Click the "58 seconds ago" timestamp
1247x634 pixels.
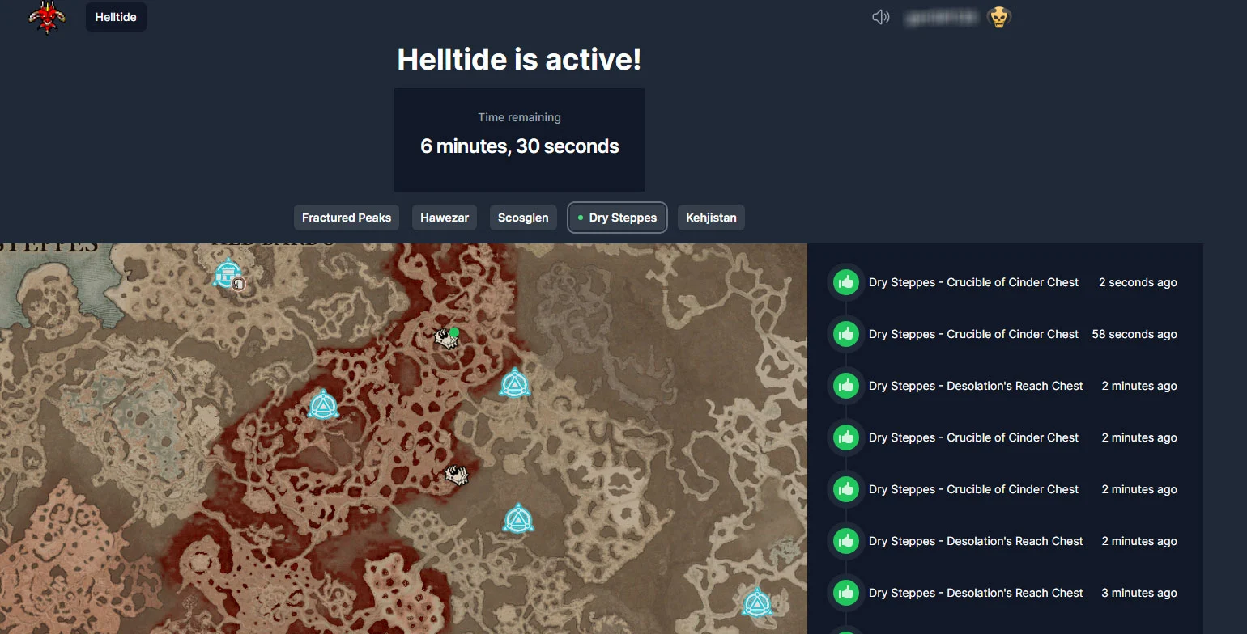tap(1134, 334)
